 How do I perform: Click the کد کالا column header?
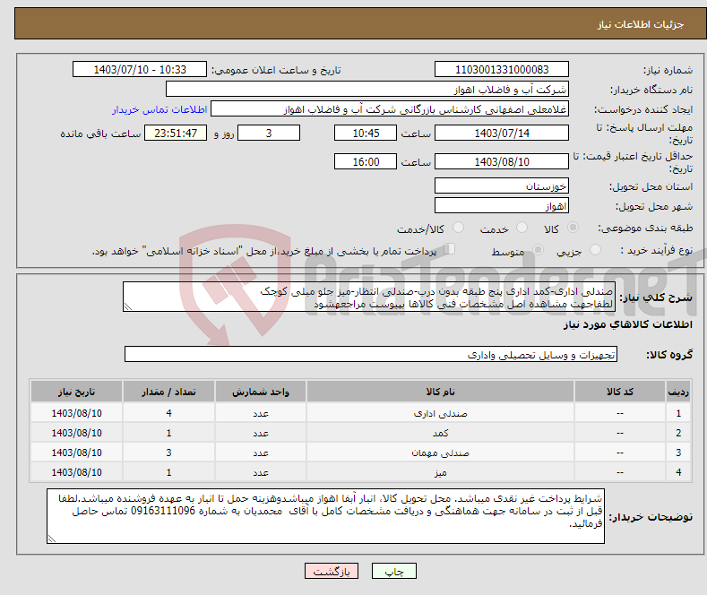620,392
